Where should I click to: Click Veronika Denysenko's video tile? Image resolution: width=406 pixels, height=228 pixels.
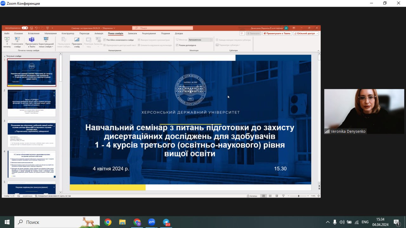pos(364,111)
